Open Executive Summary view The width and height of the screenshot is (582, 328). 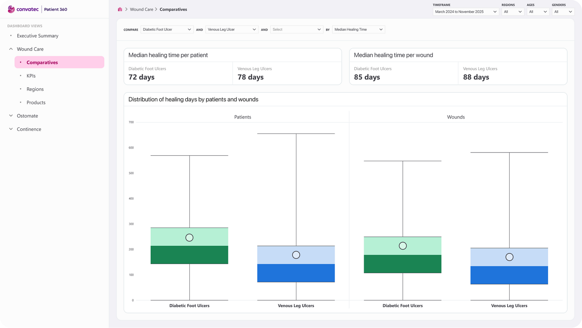pyautogui.click(x=38, y=36)
